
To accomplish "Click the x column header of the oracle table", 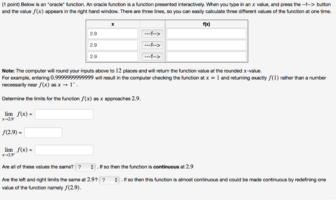I will [x=113, y=24].
